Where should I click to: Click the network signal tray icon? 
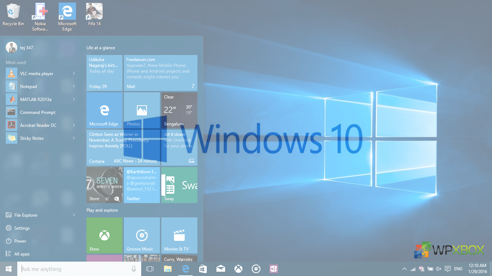pos(413,269)
